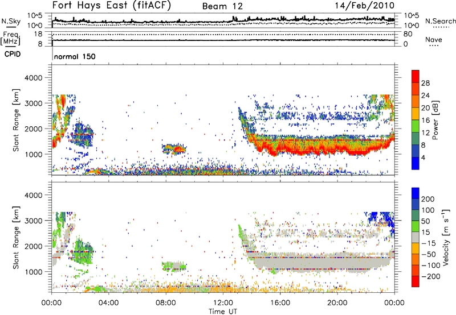Click the "1000" tick on the velocity panel

[33, 272]
